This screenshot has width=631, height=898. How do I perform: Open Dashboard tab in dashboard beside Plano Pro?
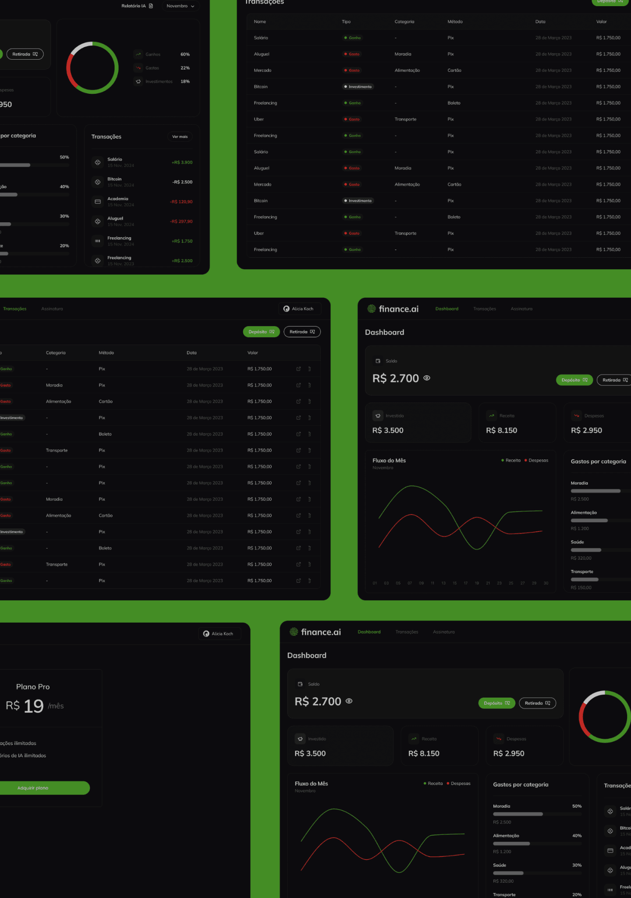tap(369, 632)
